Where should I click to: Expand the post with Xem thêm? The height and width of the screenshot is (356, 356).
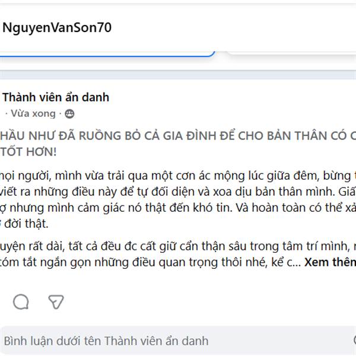(x=330, y=262)
